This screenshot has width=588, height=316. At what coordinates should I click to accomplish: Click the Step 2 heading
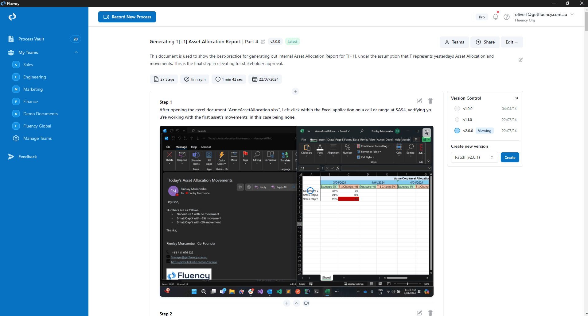[x=166, y=314]
